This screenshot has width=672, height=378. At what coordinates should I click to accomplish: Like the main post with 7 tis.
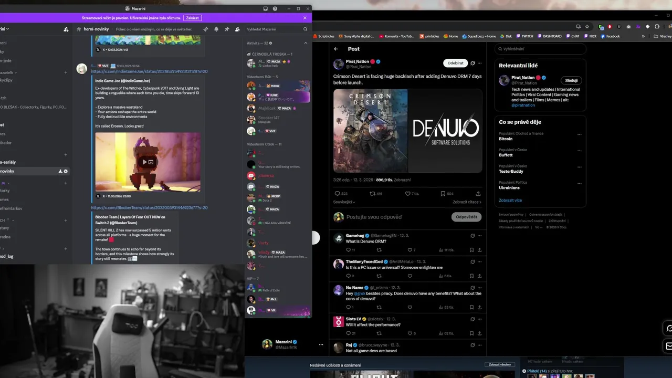click(407, 194)
